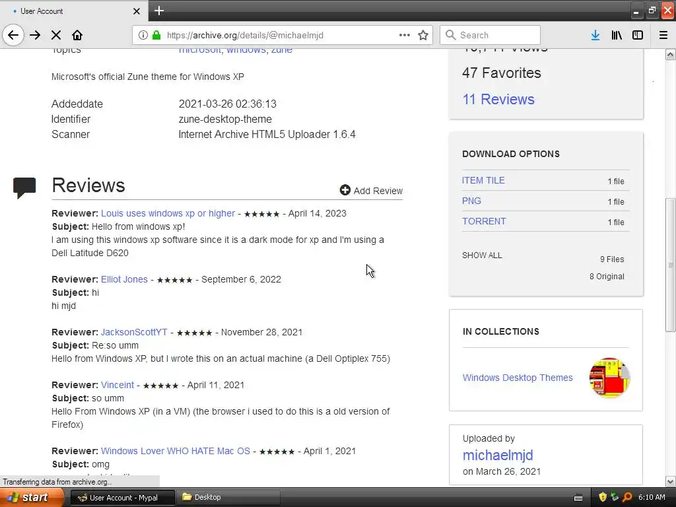The height and width of the screenshot is (507, 676).
Task: Open uploader michaelmjd's profile
Action: tap(498, 456)
